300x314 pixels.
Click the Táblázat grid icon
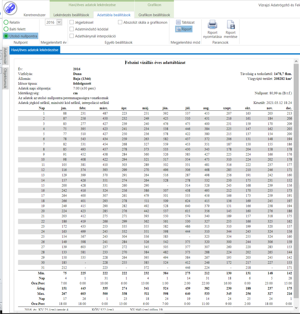178,22
